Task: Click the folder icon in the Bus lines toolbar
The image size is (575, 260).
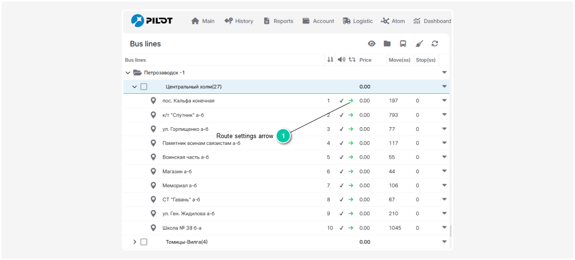Action: [x=387, y=44]
